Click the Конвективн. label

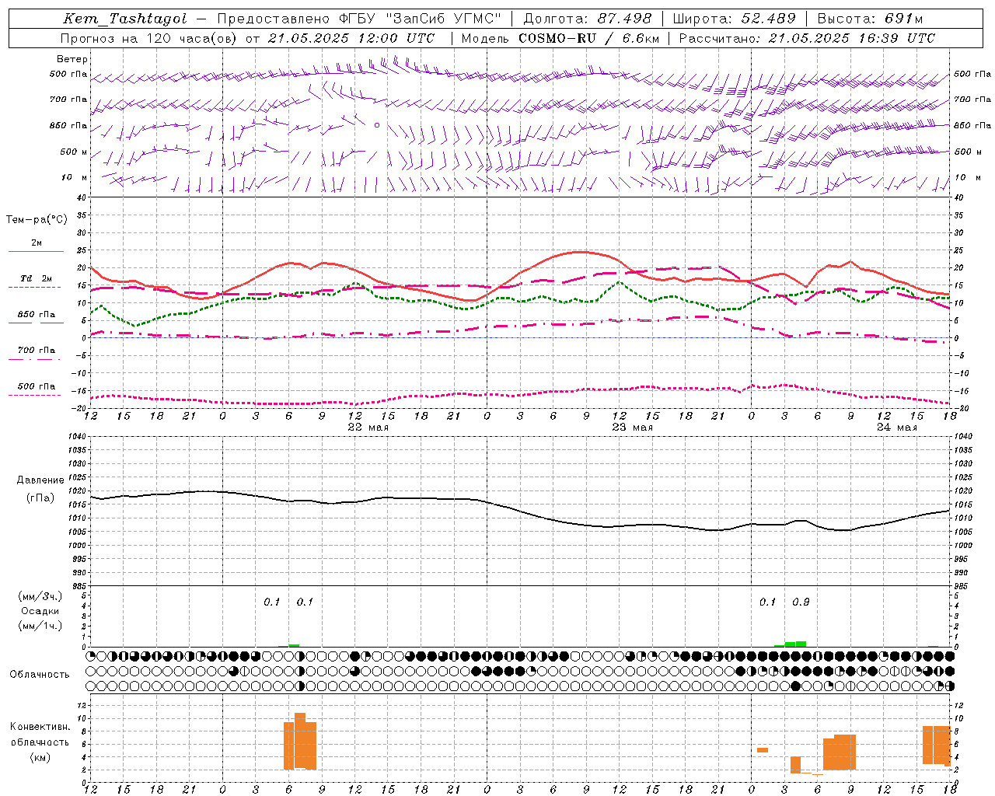coord(40,727)
